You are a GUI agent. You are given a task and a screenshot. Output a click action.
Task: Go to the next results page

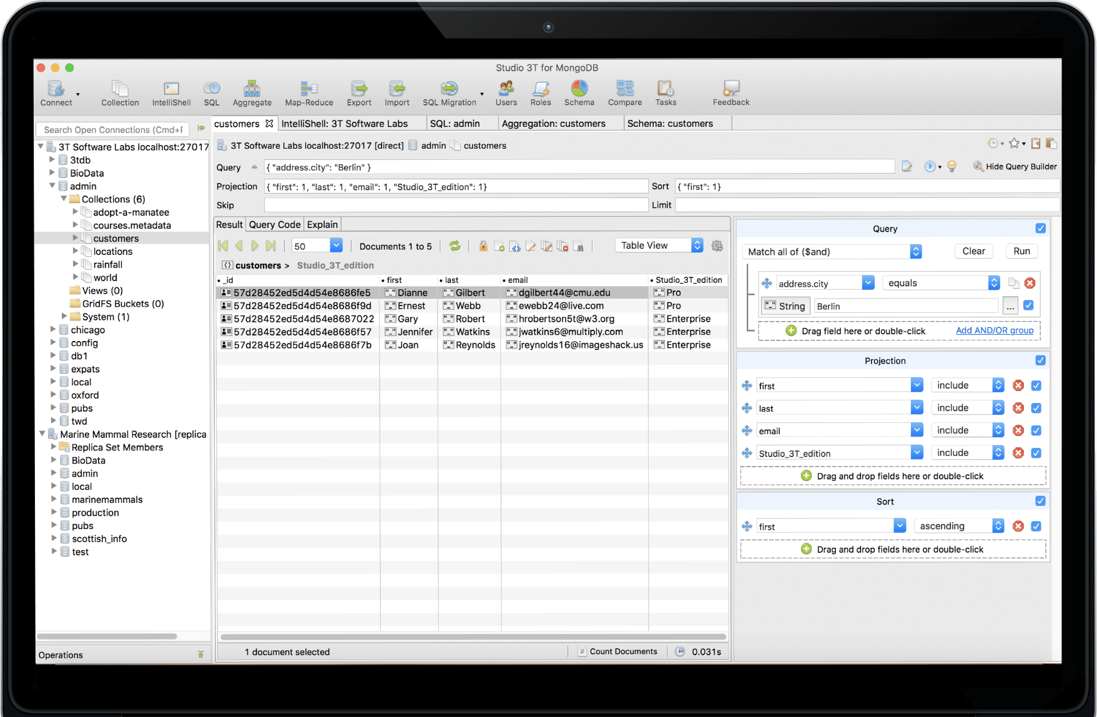[x=255, y=246]
